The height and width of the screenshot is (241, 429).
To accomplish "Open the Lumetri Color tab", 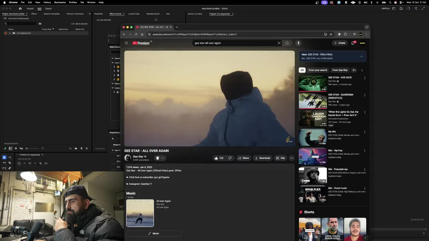I will pyautogui.click(x=134, y=14).
